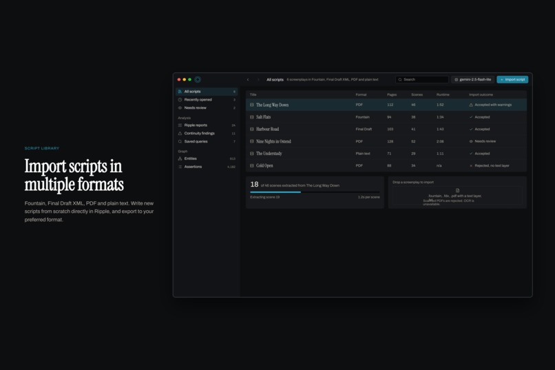Open Recently opened in the sidebar
Viewport: 555px width, 370px height.
[207, 99]
